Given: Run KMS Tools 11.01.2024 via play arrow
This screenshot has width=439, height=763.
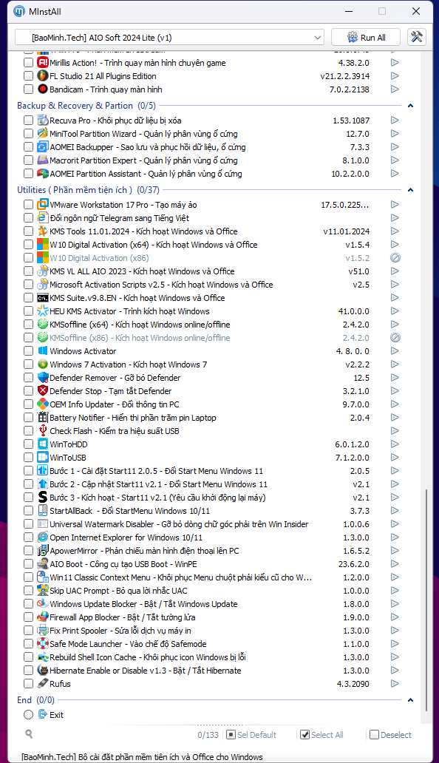Looking at the screenshot, I should click(395, 231).
